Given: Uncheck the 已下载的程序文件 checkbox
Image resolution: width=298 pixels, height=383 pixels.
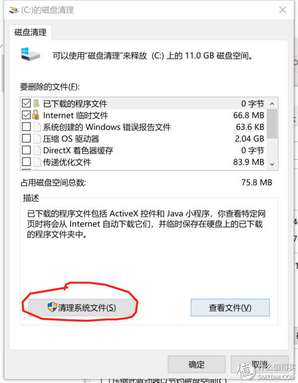Looking at the screenshot, I should (x=26, y=103).
